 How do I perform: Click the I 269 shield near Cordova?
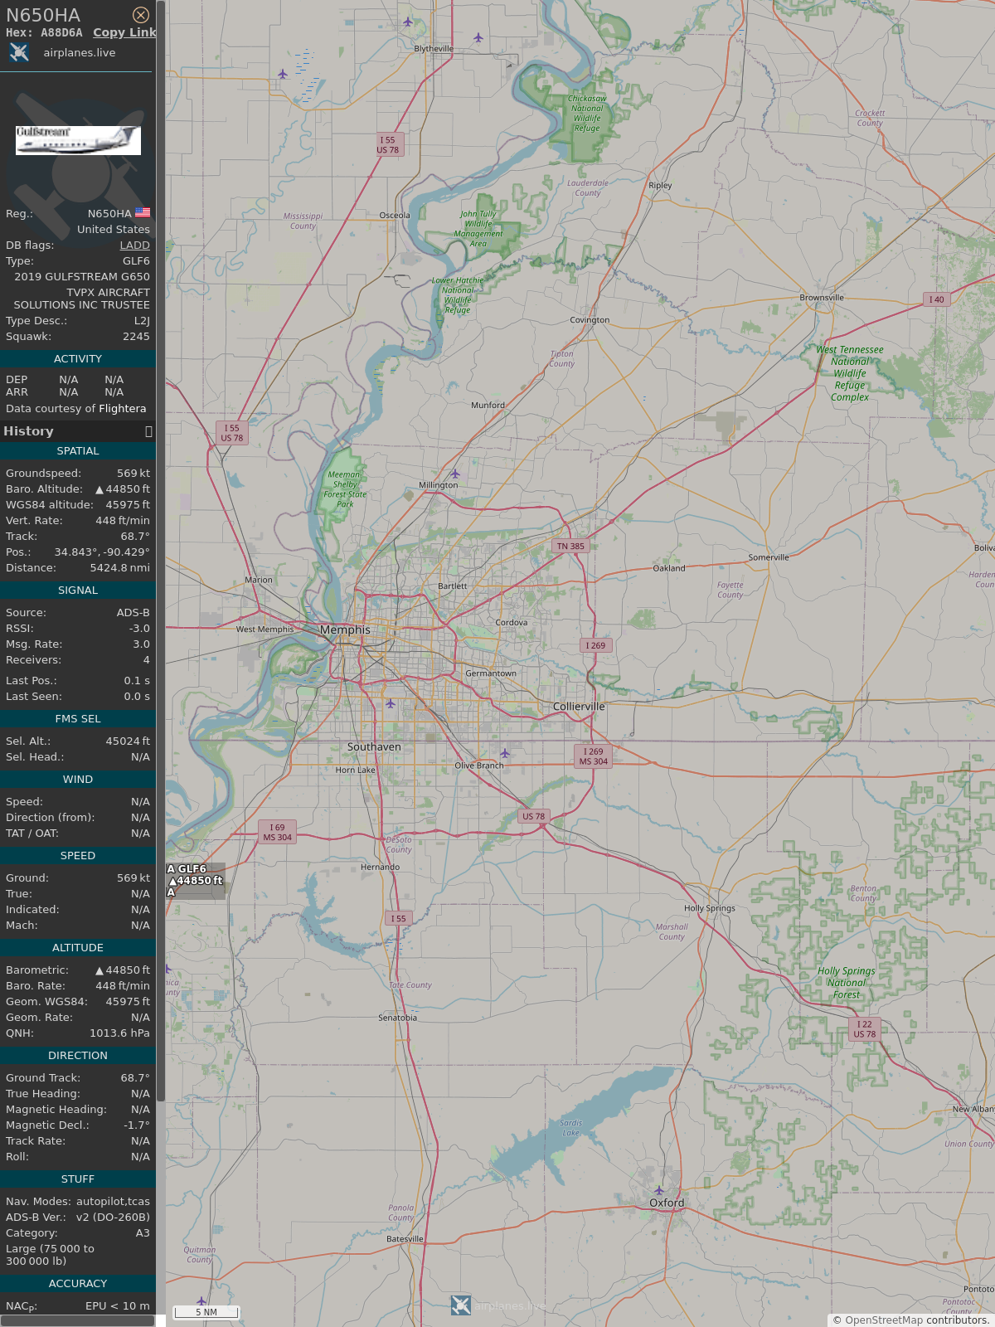595,645
